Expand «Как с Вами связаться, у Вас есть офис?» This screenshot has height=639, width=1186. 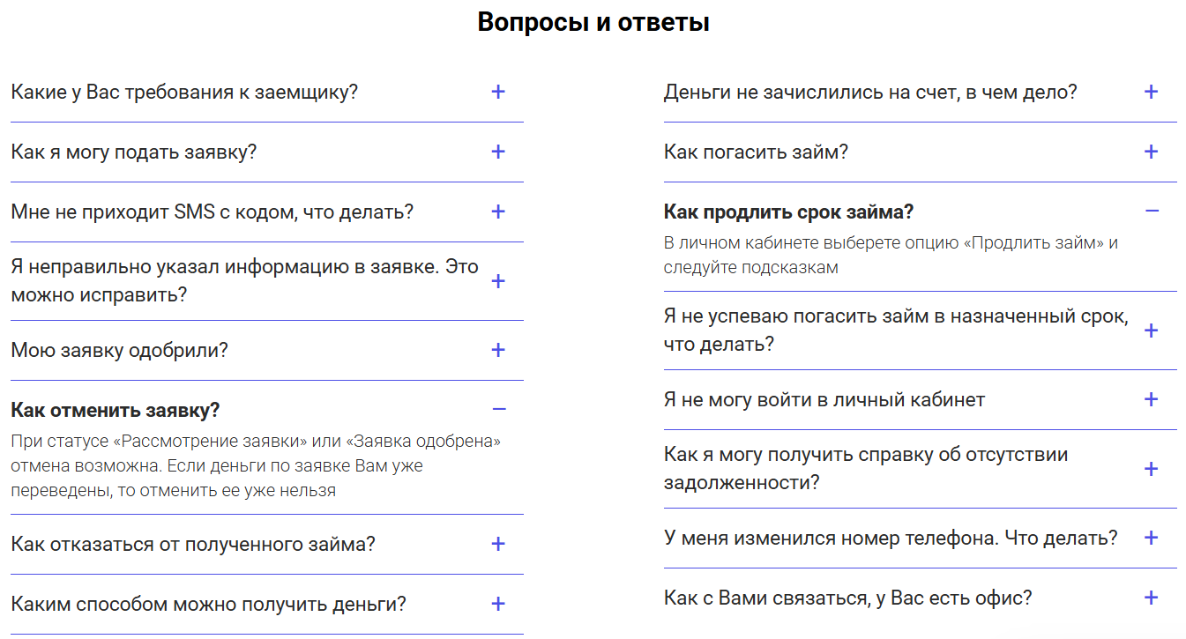point(1151,597)
